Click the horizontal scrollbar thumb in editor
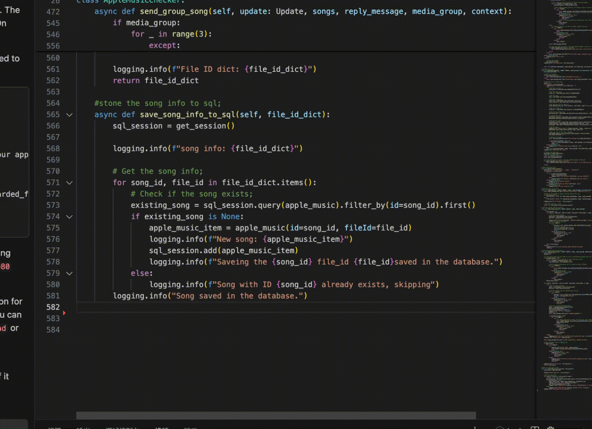The height and width of the screenshot is (429, 592). (x=276, y=415)
